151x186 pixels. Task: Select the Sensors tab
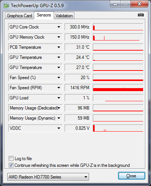click(x=44, y=15)
